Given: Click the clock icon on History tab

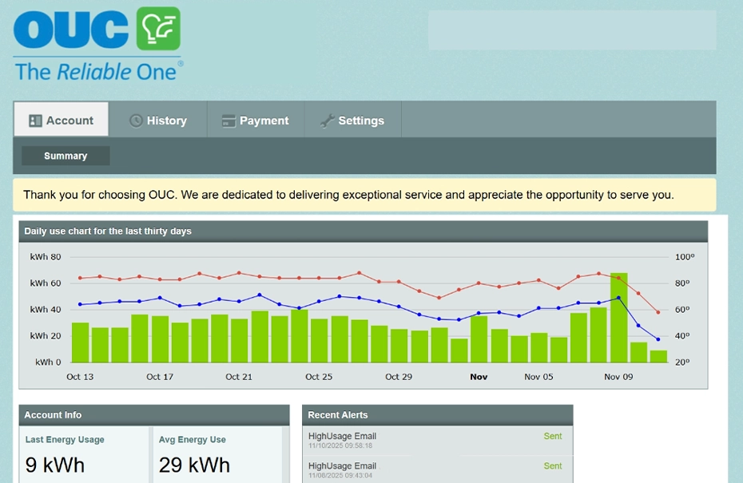Looking at the screenshot, I should tap(136, 121).
